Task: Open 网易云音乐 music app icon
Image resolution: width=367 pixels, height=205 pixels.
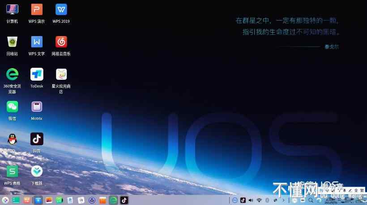Action: 61,42
